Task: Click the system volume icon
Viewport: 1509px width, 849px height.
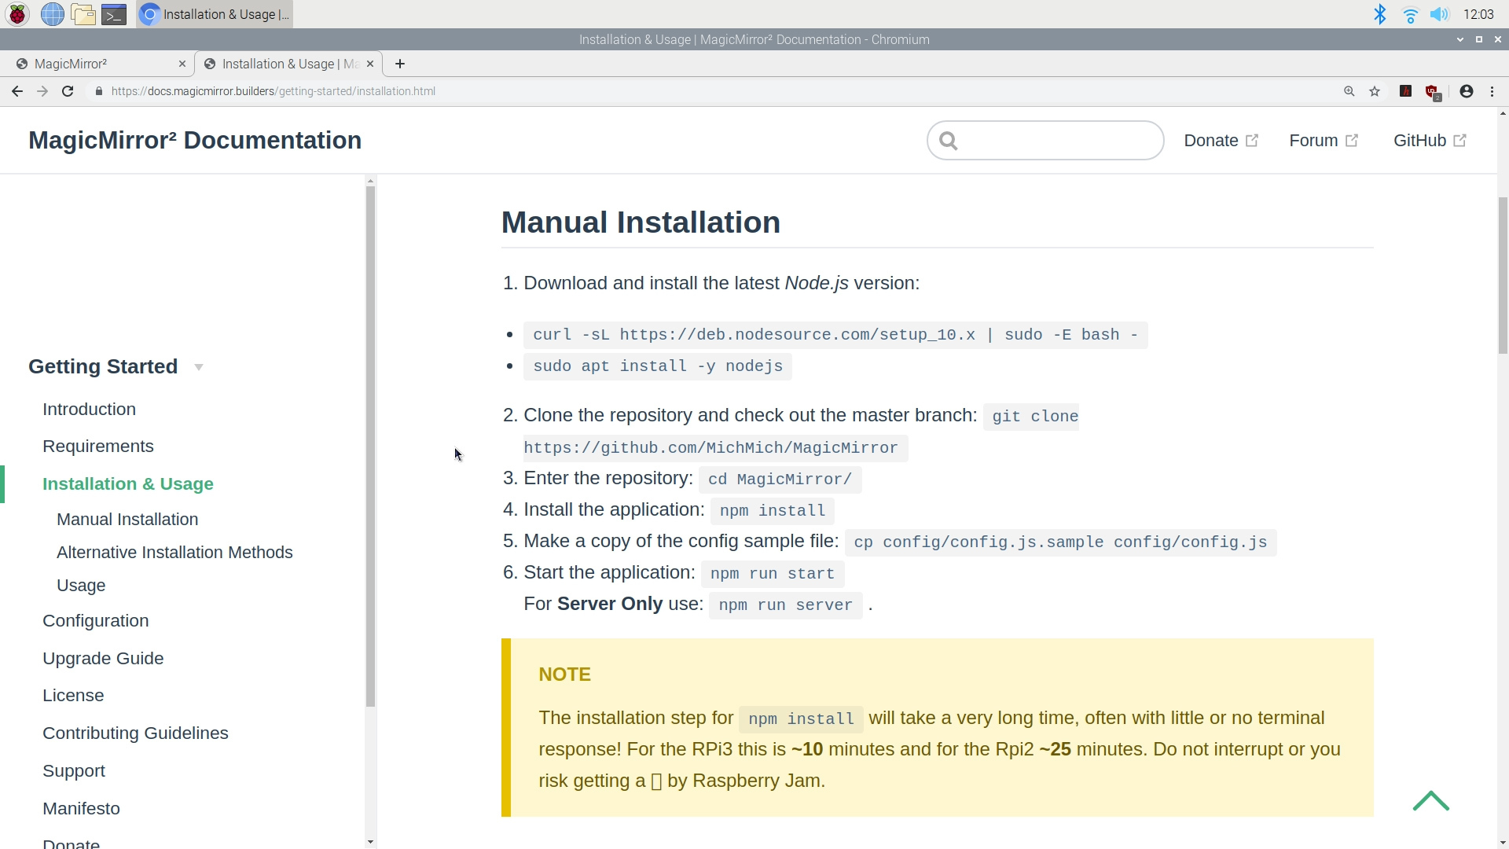Action: [1440, 13]
